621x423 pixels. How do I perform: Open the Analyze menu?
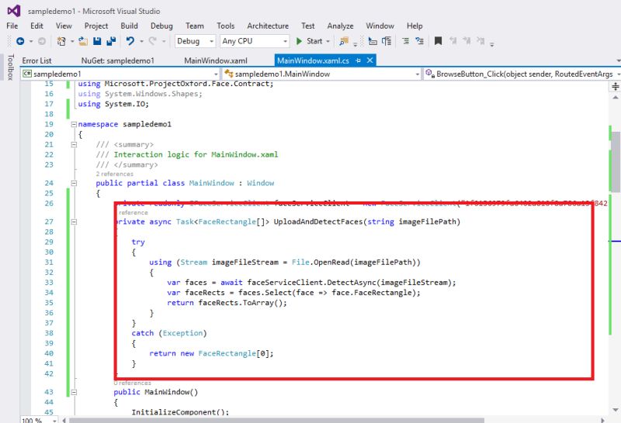click(x=340, y=26)
